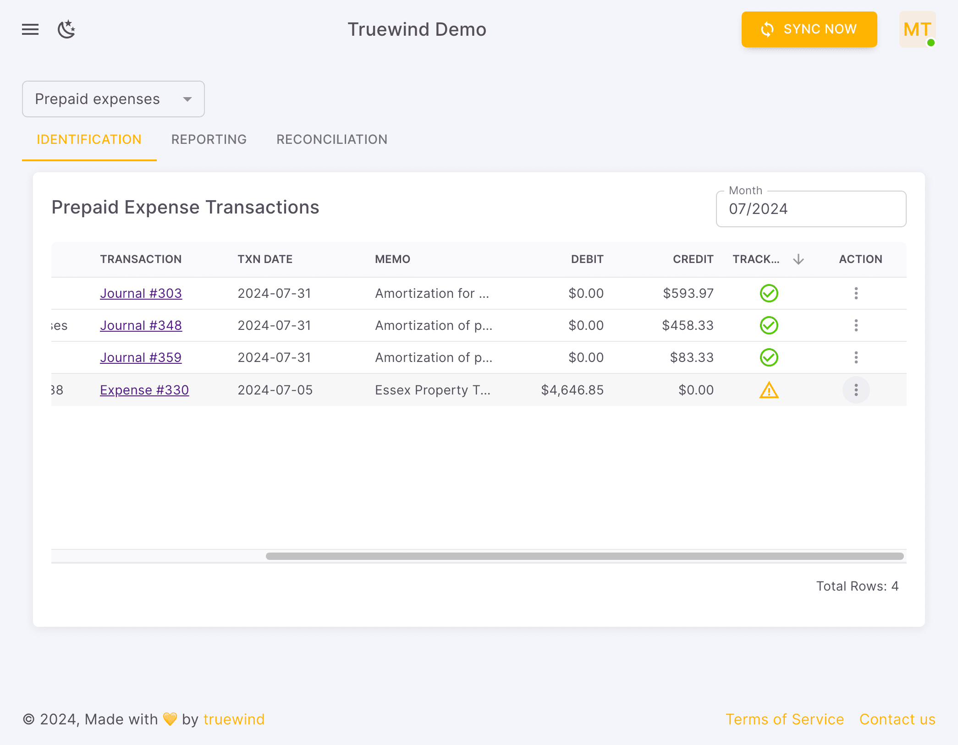Click the sort arrow on the Tracking column
Viewport: 958px width, 745px height.
(x=798, y=259)
